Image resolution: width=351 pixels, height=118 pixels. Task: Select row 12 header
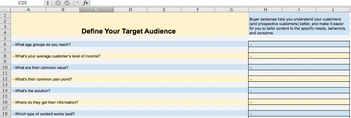click(x=5, y=79)
